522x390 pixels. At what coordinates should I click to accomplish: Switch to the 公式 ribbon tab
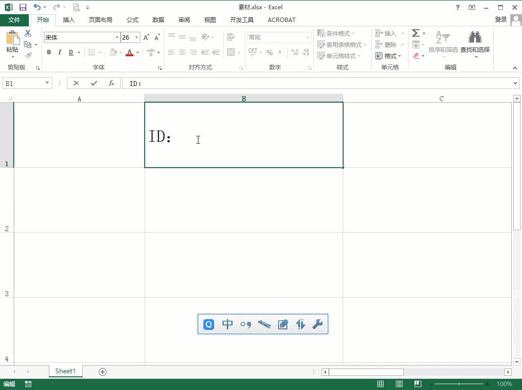coord(132,20)
